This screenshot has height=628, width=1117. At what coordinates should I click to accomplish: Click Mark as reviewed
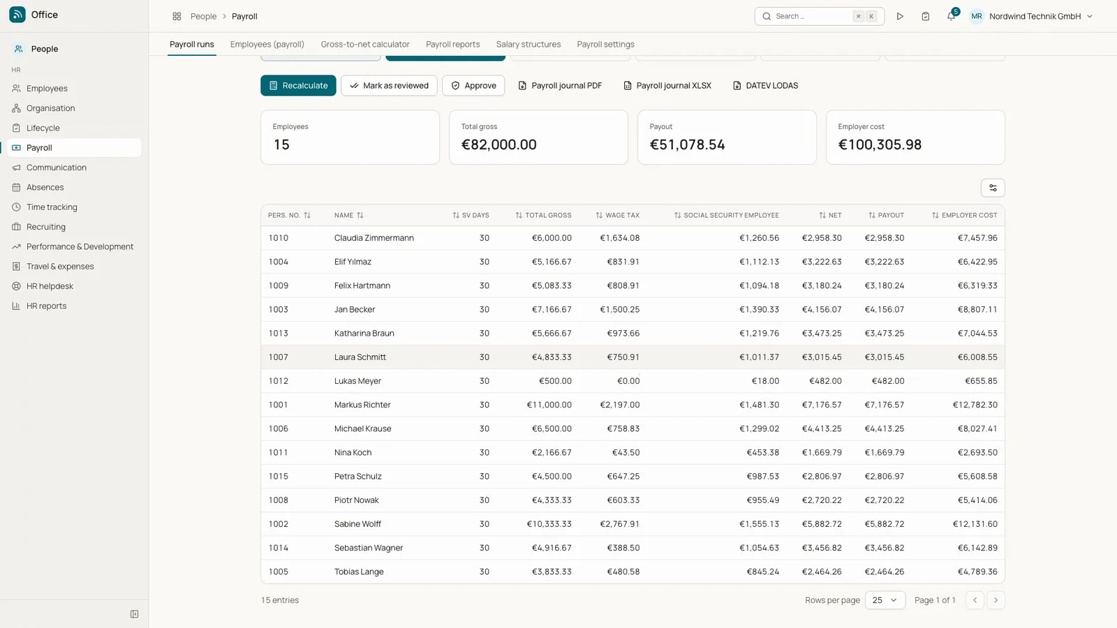pos(389,85)
